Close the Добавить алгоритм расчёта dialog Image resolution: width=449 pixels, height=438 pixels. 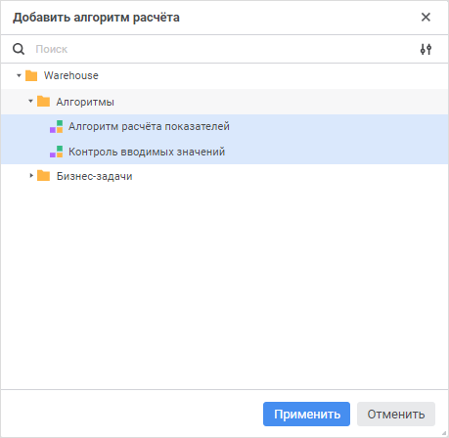pos(426,18)
